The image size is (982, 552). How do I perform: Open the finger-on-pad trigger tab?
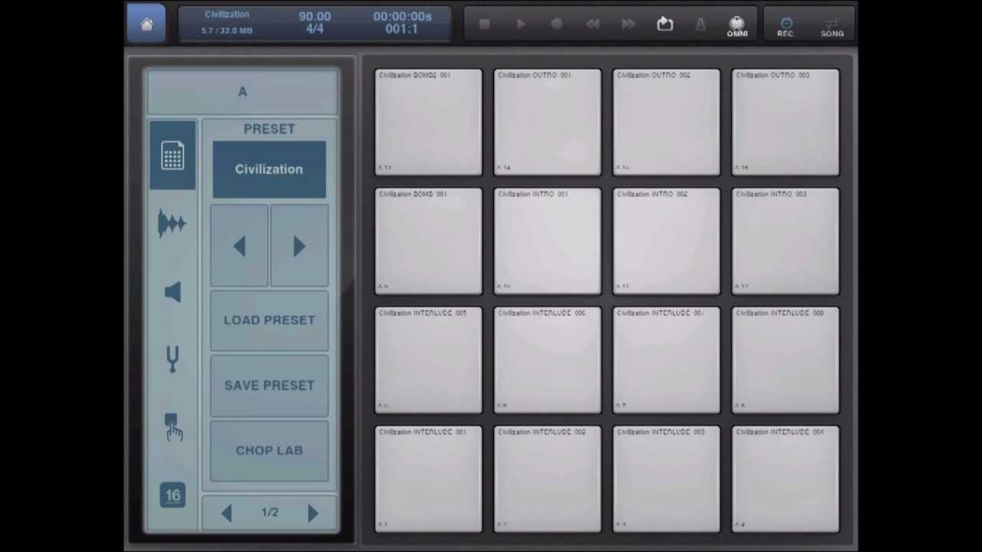(173, 428)
